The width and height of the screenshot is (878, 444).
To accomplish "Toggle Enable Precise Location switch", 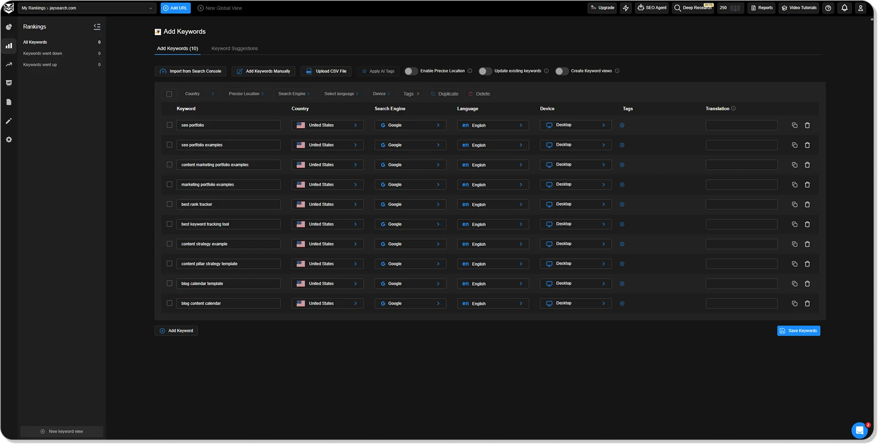I will (411, 71).
